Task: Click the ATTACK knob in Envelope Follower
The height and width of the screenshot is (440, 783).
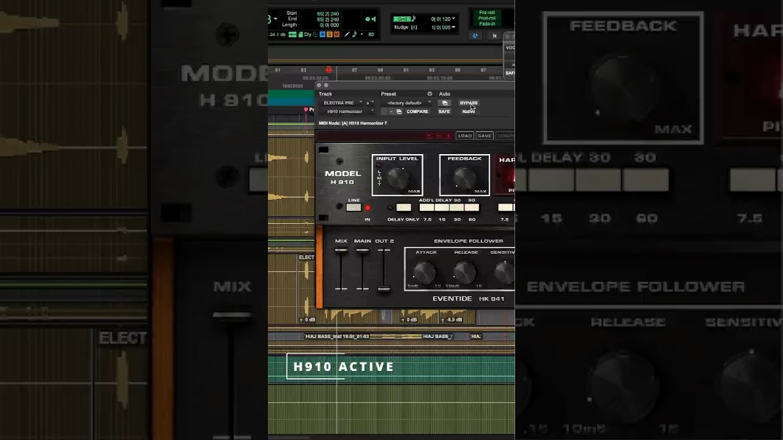Action: (425, 271)
